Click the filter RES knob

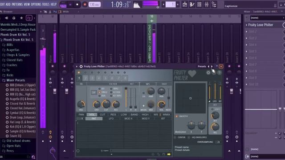pyautogui.click(x=116, y=104)
